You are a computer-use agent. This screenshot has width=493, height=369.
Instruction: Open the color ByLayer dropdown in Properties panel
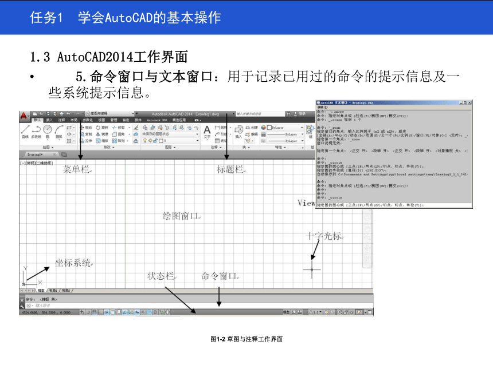coord(285,128)
